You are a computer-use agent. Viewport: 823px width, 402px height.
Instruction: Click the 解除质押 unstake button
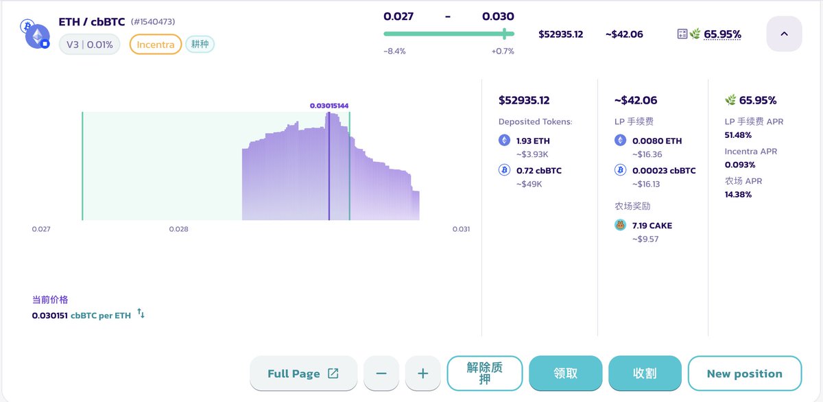485,373
